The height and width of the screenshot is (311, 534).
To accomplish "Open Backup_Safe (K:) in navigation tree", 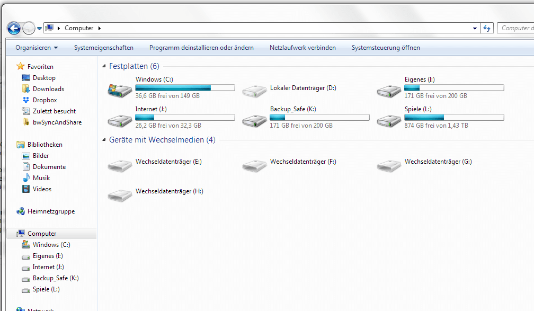I will 50,278.
